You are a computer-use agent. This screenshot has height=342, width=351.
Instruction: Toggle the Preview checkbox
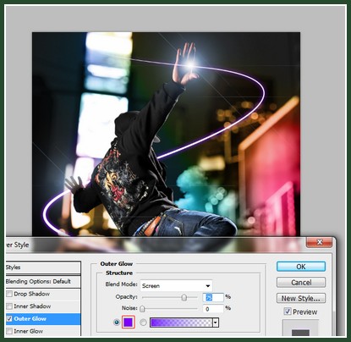288,312
